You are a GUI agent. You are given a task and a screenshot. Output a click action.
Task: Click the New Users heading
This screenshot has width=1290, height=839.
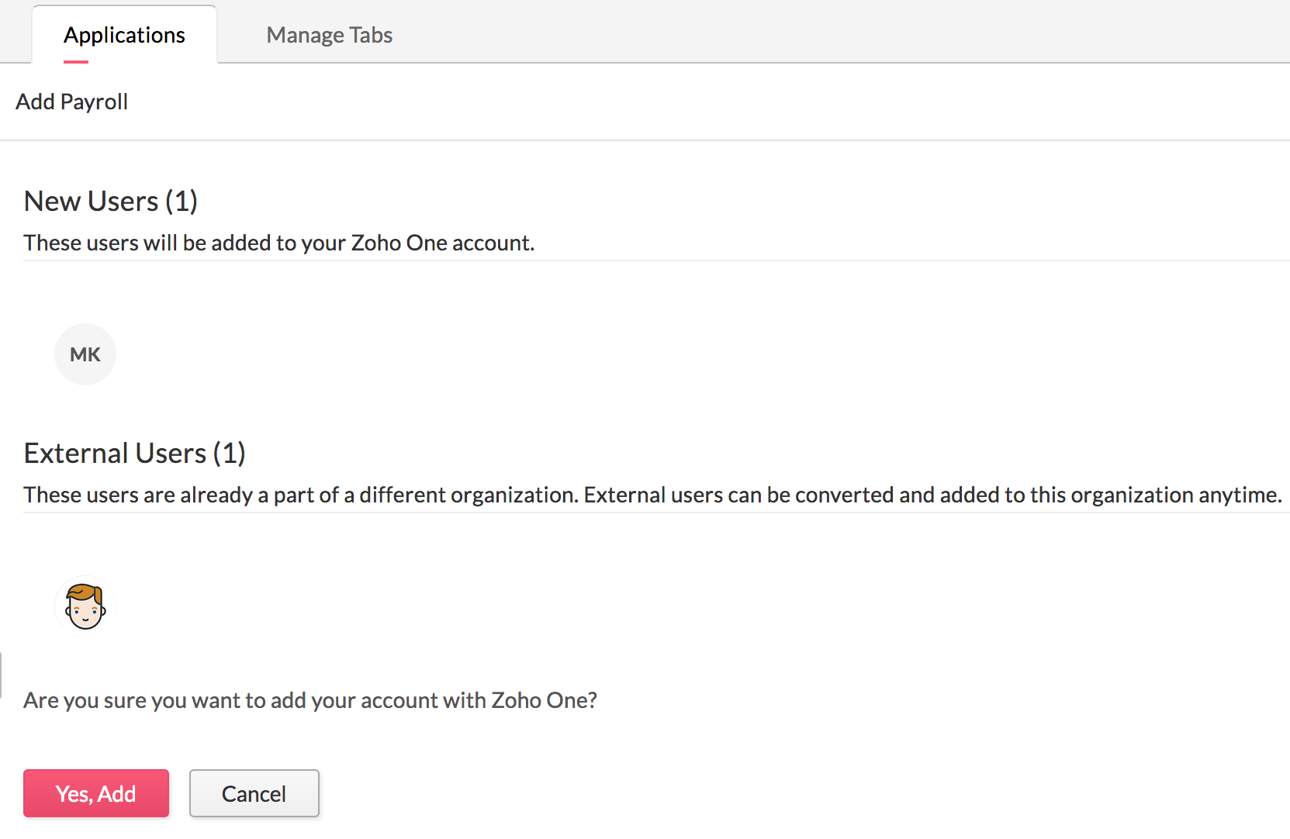92,201
